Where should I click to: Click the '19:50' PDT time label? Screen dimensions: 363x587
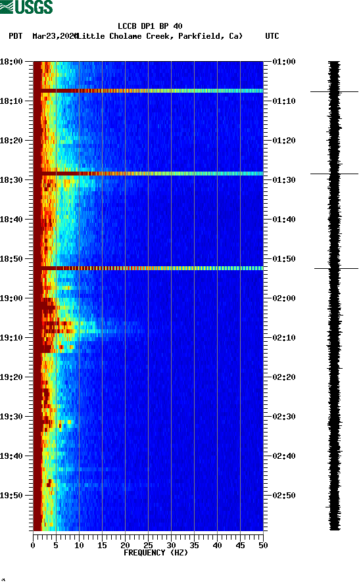[11, 495]
